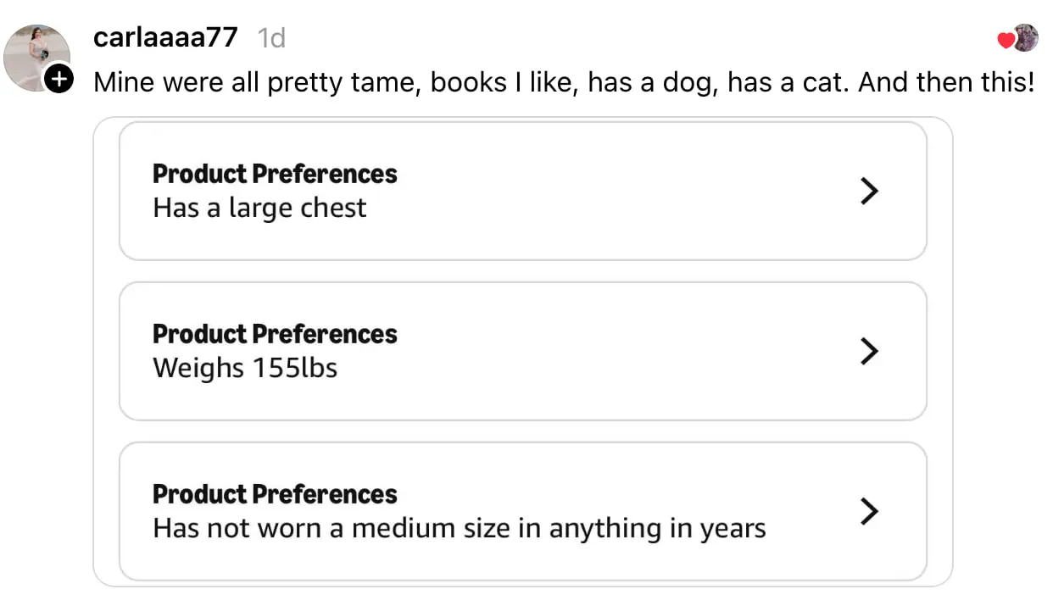Screen dimensions: 1053x595
Task: Click the Mine were all pretty tame comment
Action: click(x=564, y=83)
